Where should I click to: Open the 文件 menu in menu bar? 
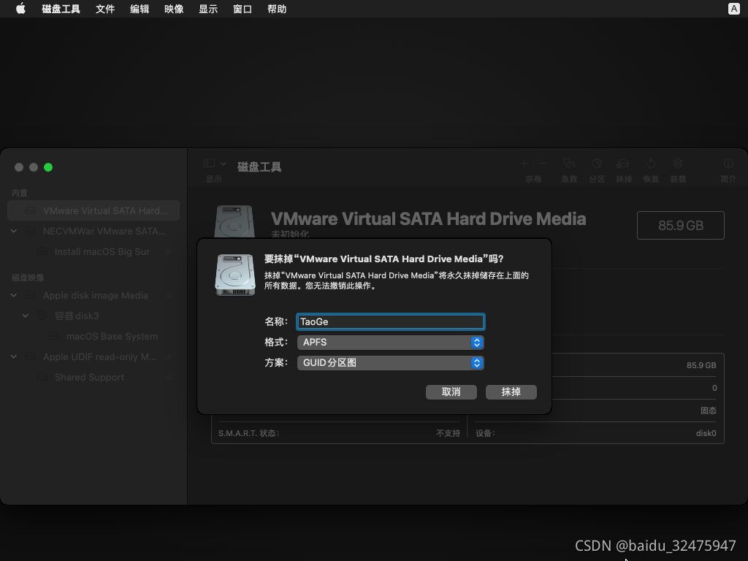tap(105, 9)
